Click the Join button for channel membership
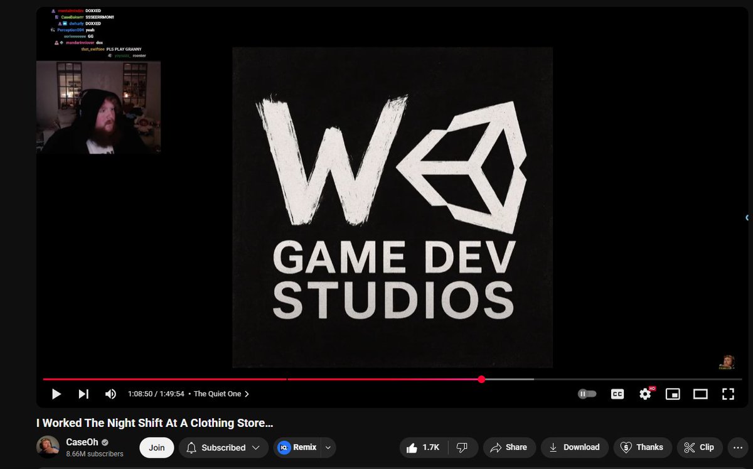753x469 pixels. pos(156,447)
